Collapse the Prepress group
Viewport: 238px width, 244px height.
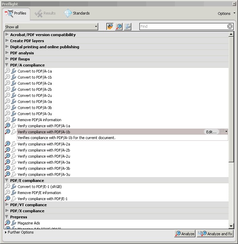tap(7, 217)
